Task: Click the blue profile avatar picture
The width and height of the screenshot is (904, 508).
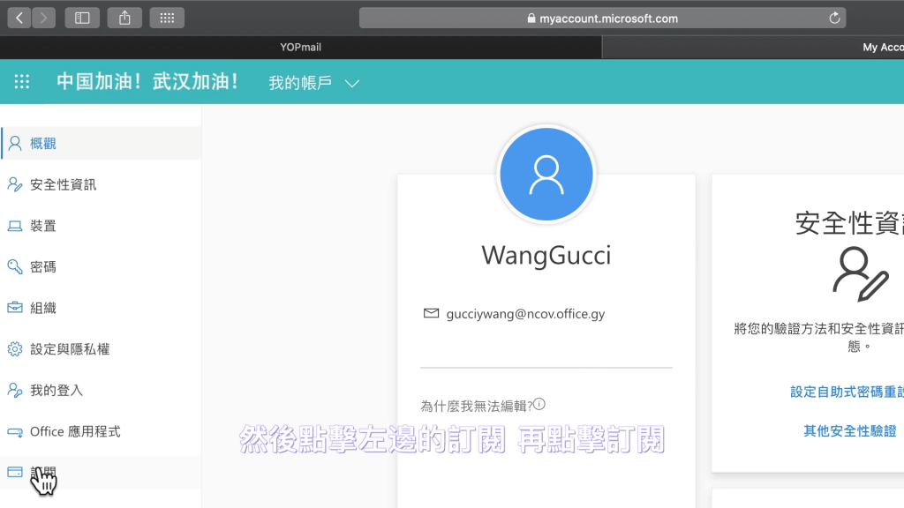Action: (546, 175)
